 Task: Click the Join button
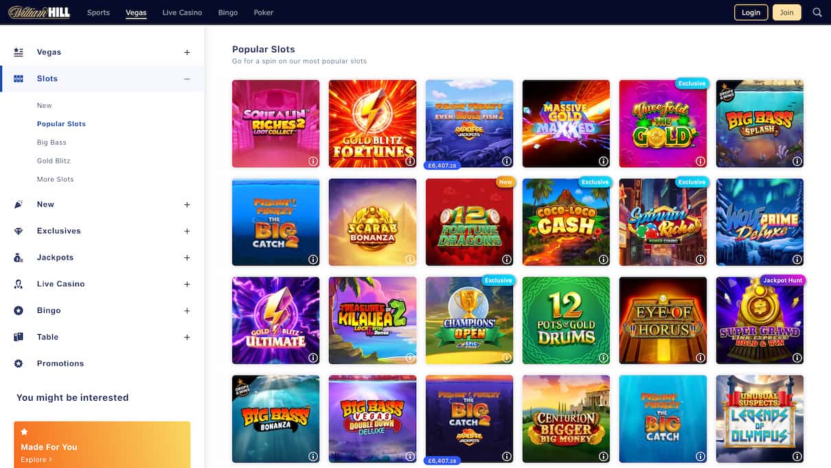(x=786, y=12)
